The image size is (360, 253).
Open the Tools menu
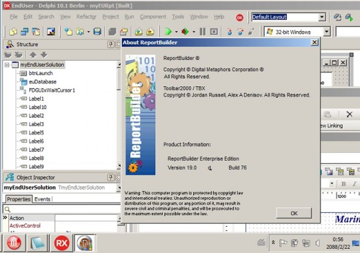[178, 17]
